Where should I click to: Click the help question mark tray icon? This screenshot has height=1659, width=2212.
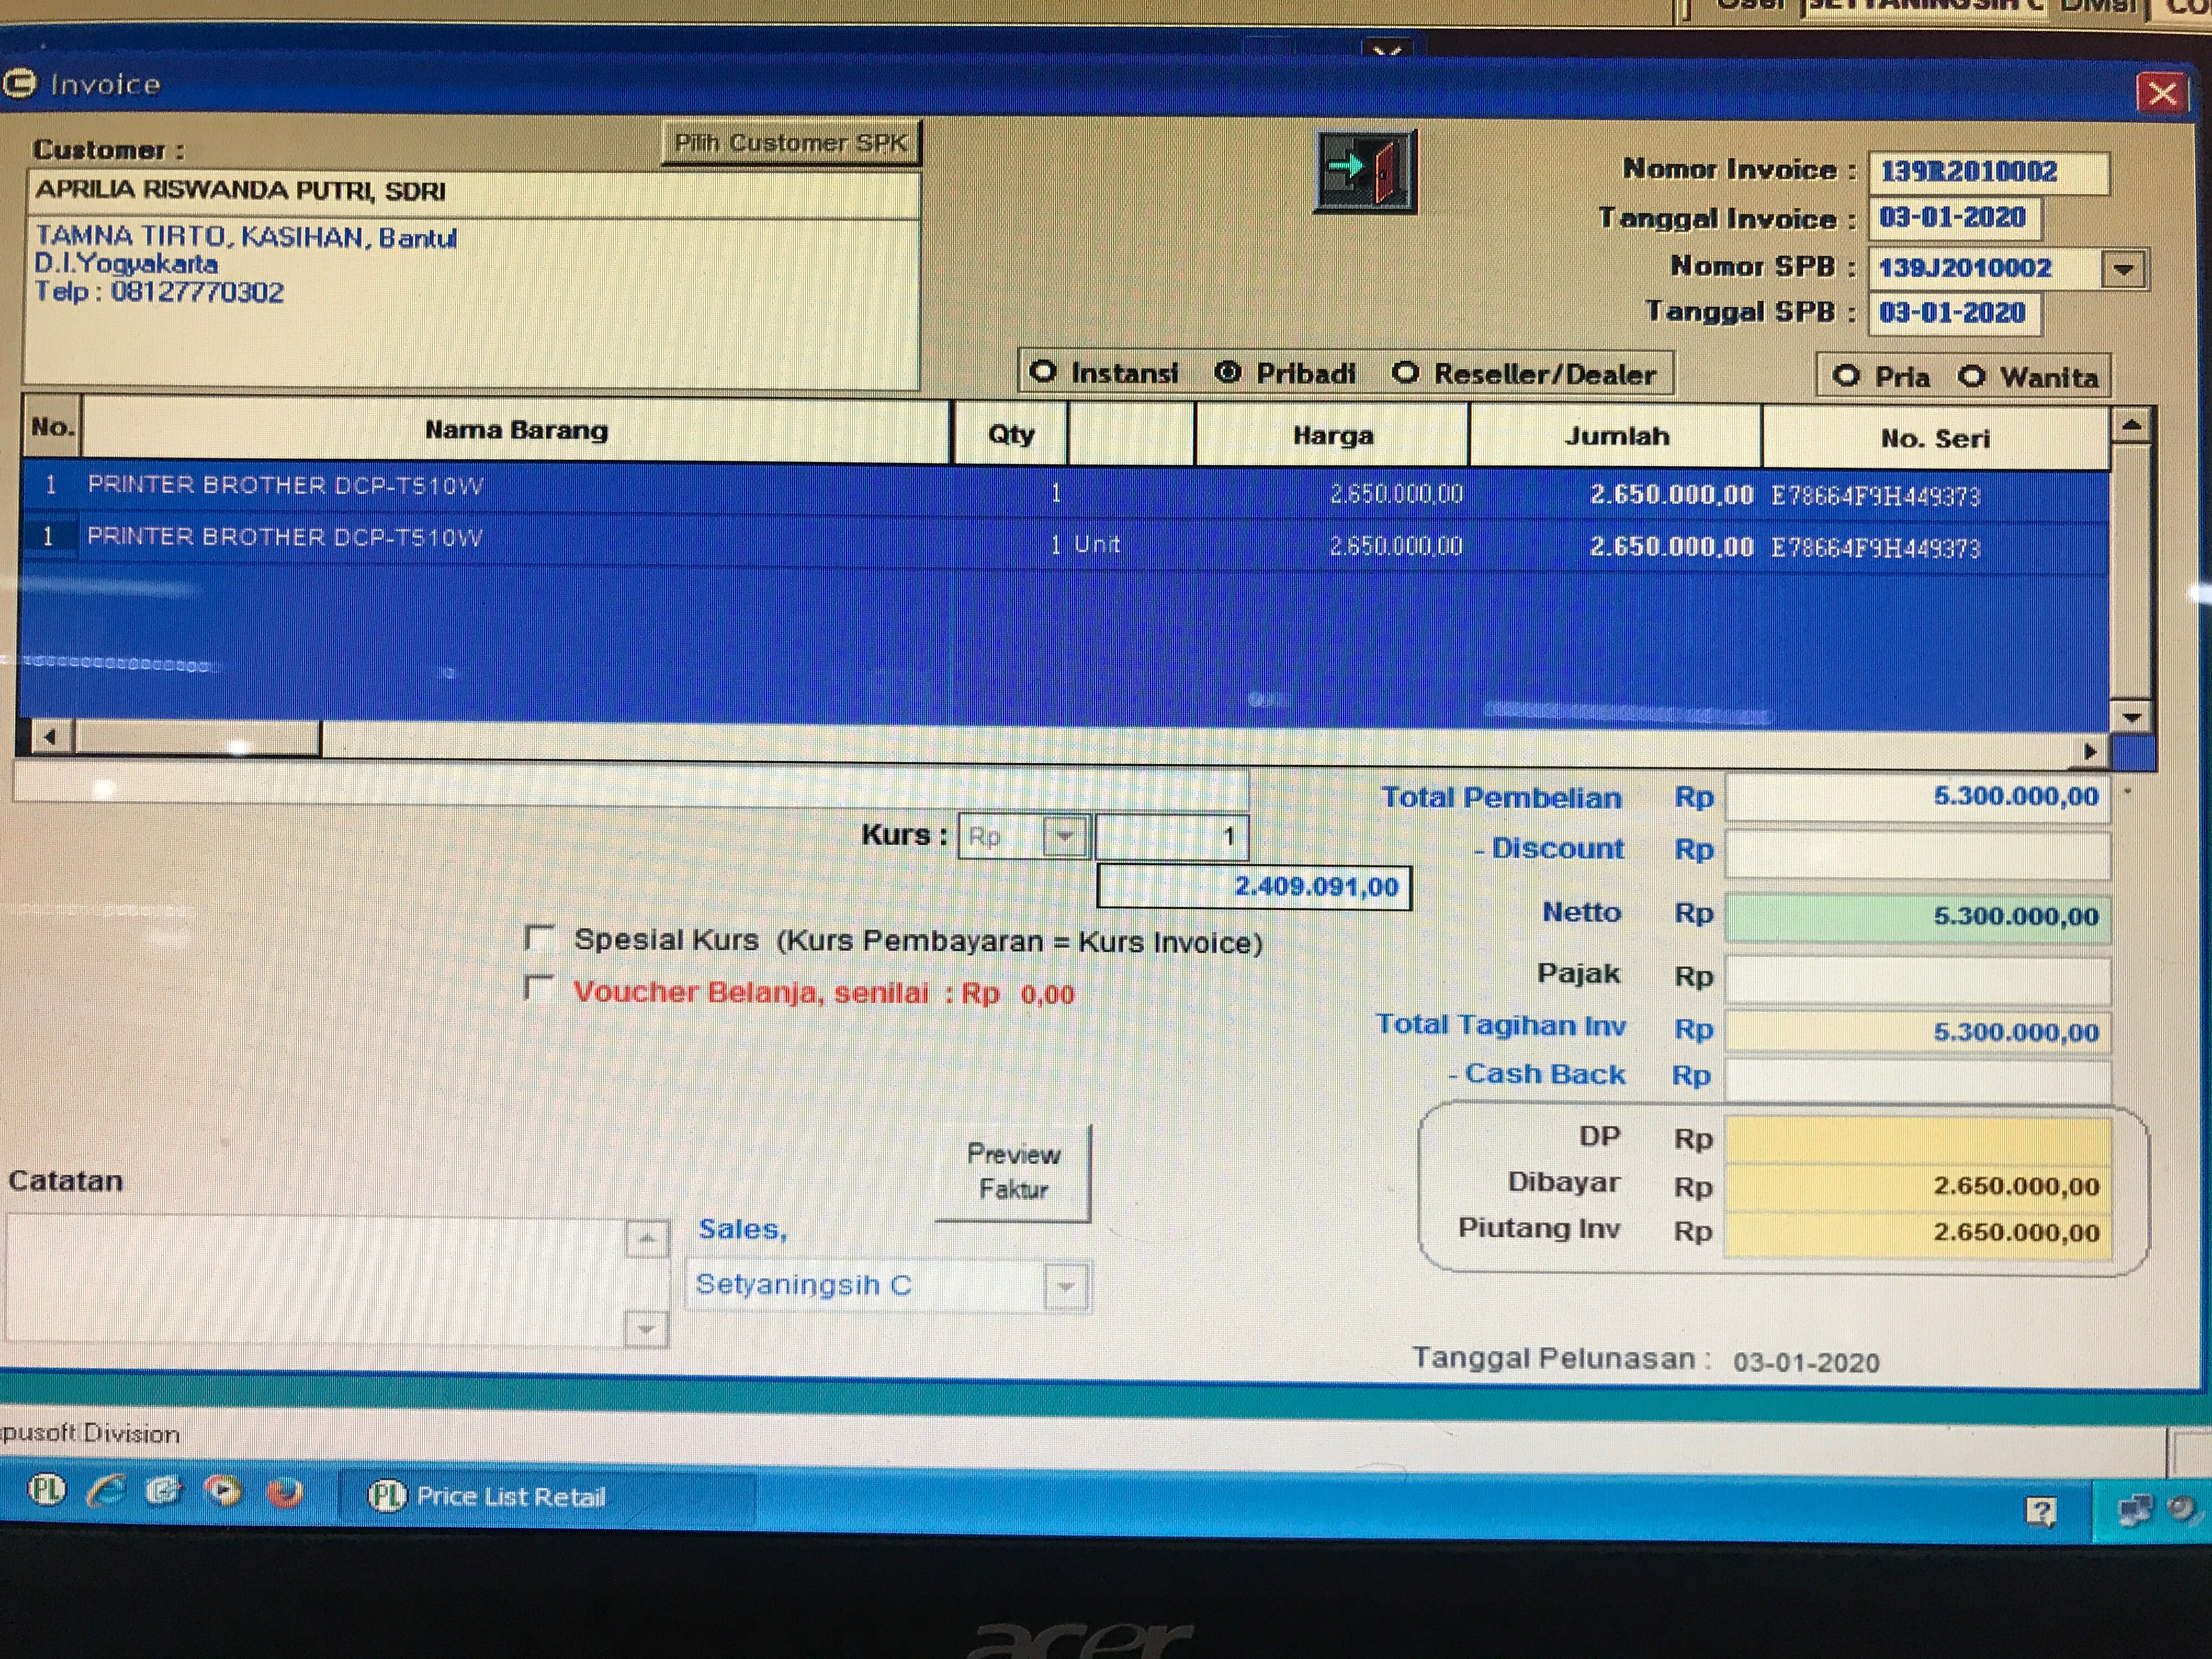2040,1511
